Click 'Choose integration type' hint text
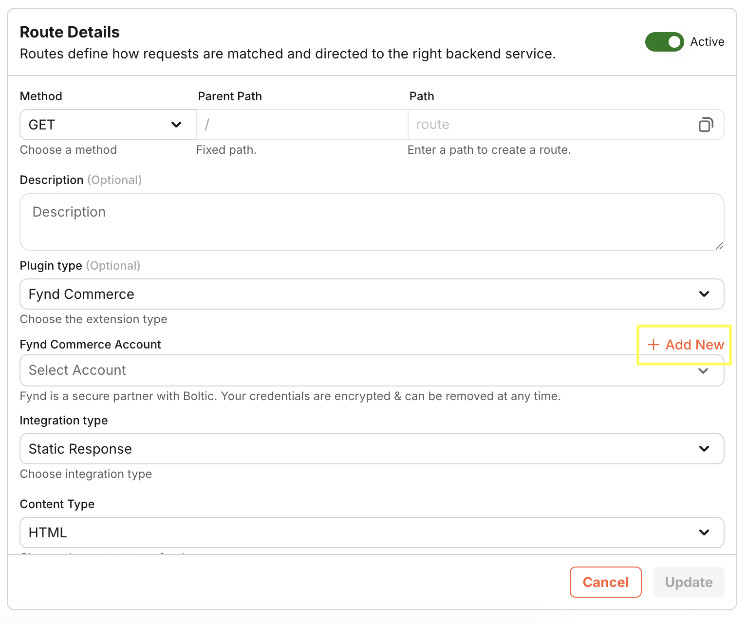Screen dimensions: 747x623 click(x=86, y=474)
